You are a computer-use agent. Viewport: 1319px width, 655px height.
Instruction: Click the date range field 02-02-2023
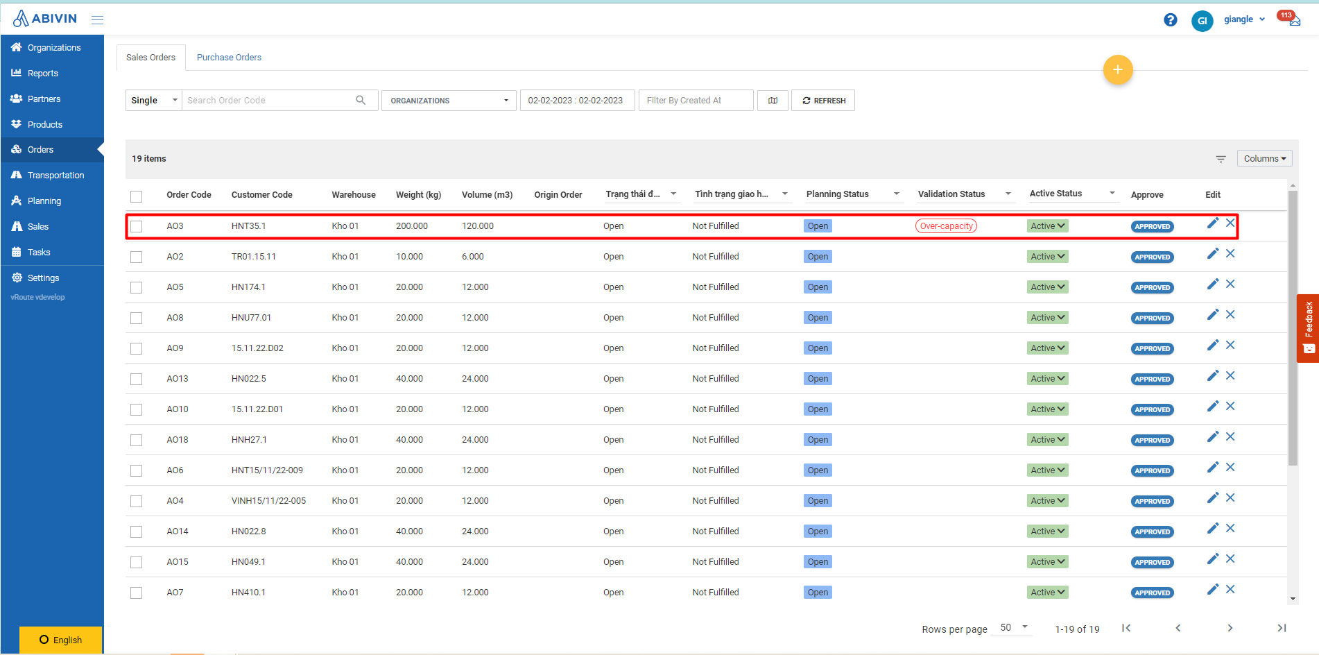pos(577,101)
